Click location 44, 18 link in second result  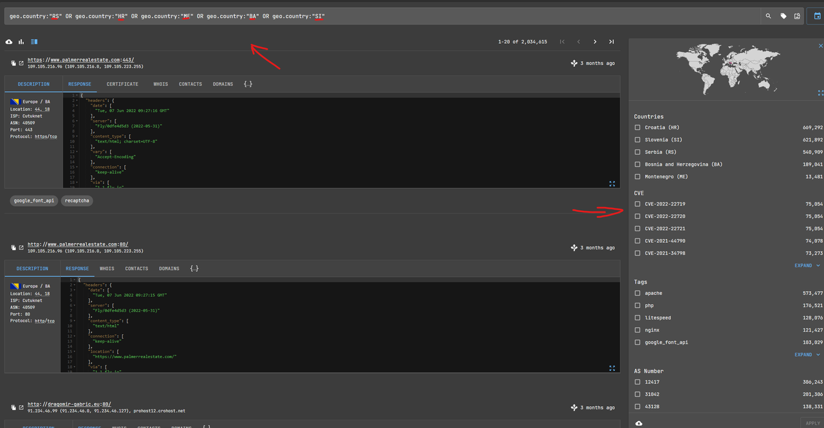point(42,294)
